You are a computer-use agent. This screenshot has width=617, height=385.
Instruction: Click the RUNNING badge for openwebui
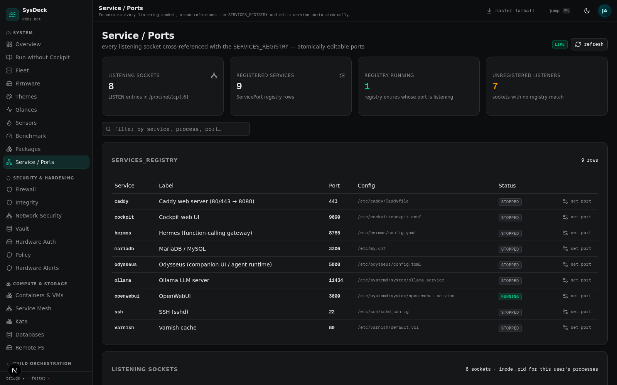coord(510,296)
